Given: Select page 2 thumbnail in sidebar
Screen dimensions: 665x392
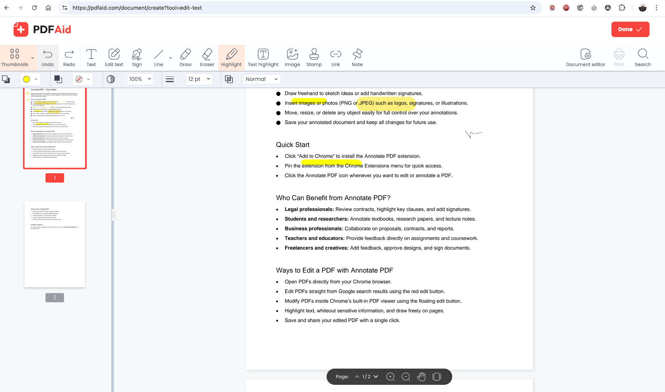Looking at the screenshot, I should coord(54,244).
